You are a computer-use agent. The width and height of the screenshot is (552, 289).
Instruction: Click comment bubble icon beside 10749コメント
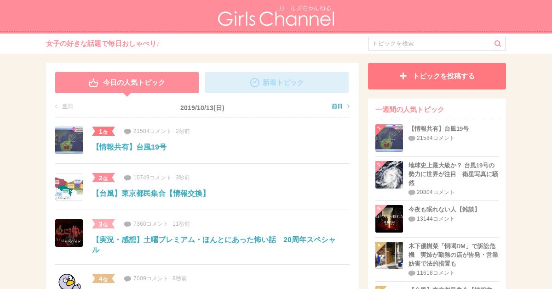pyautogui.click(x=127, y=178)
